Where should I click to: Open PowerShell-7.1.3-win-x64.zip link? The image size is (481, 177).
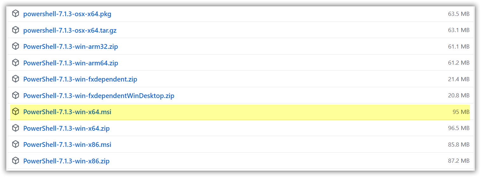click(66, 128)
